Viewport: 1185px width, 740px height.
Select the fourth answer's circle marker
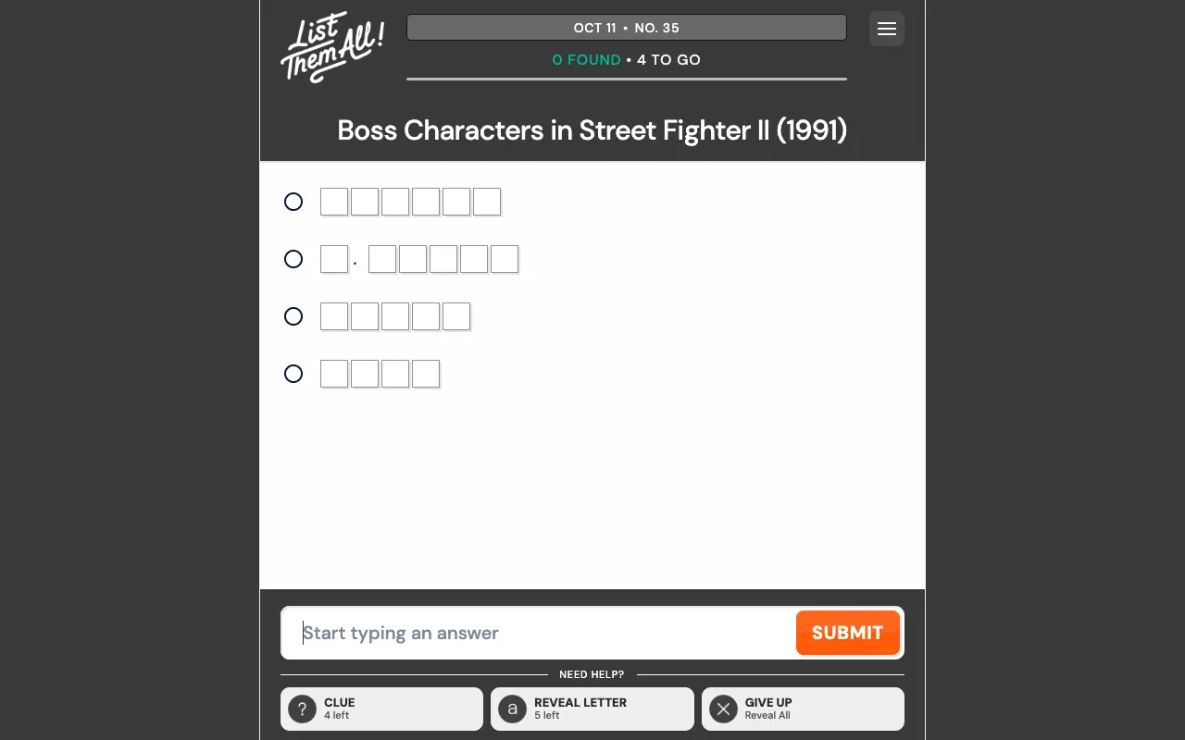coord(293,374)
